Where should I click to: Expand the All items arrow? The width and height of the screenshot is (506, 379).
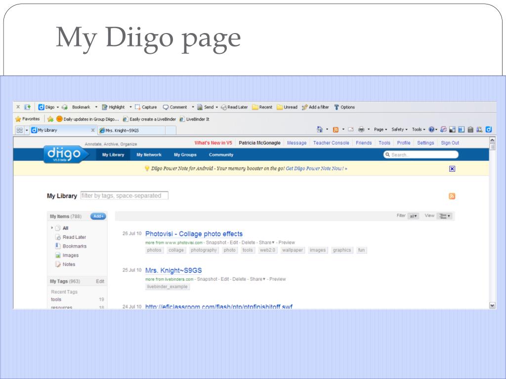[52, 228]
